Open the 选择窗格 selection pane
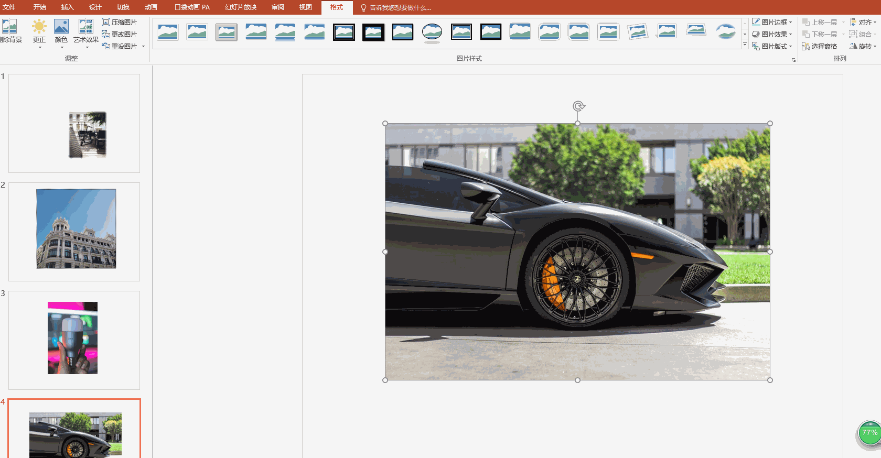The height and width of the screenshot is (458, 881). tap(820, 46)
